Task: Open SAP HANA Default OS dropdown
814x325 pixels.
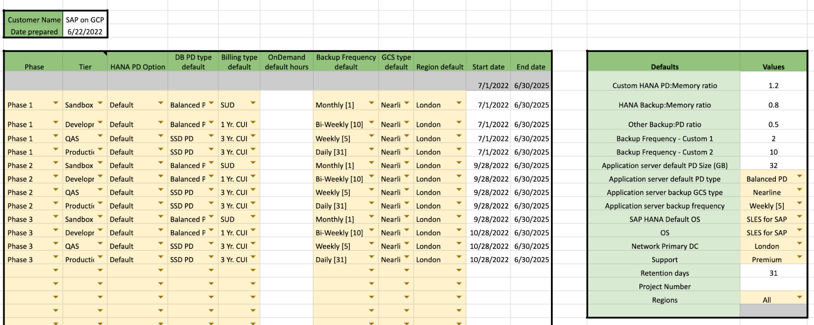Action: (x=799, y=217)
